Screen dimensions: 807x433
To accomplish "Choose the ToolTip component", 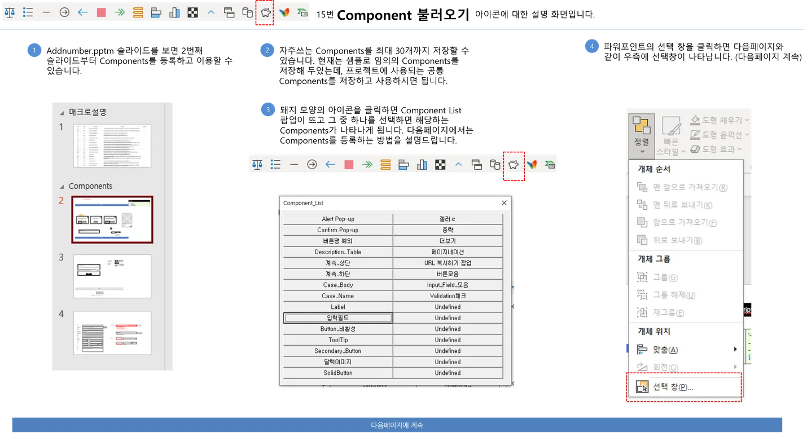I will (338, 340).
